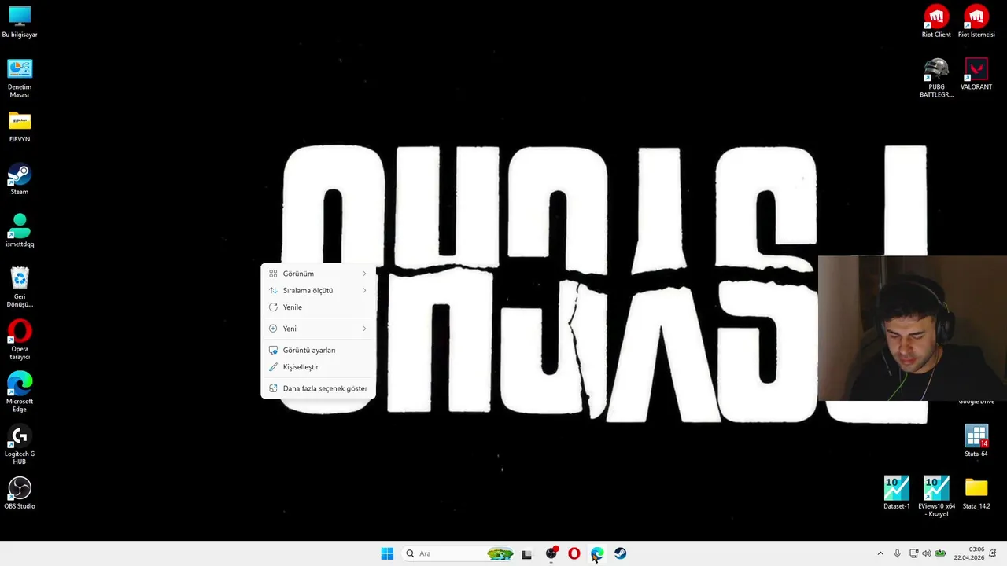Open Microsoft Edge from the taskbar
The height and width of the screenshot is (566, 1007).
point(597,553)
